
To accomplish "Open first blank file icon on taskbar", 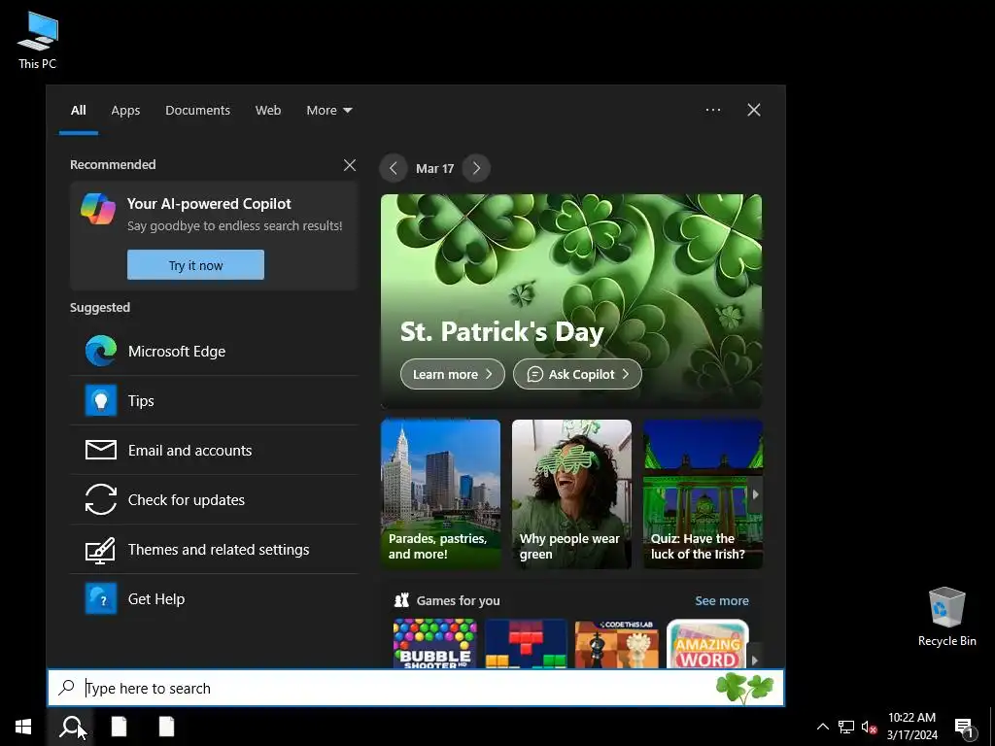I will (x=120, y=727).
